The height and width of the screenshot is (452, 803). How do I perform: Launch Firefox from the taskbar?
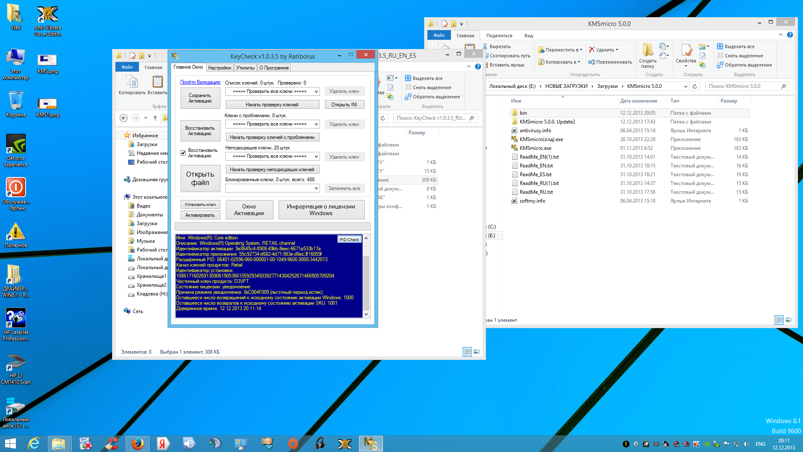137,444
